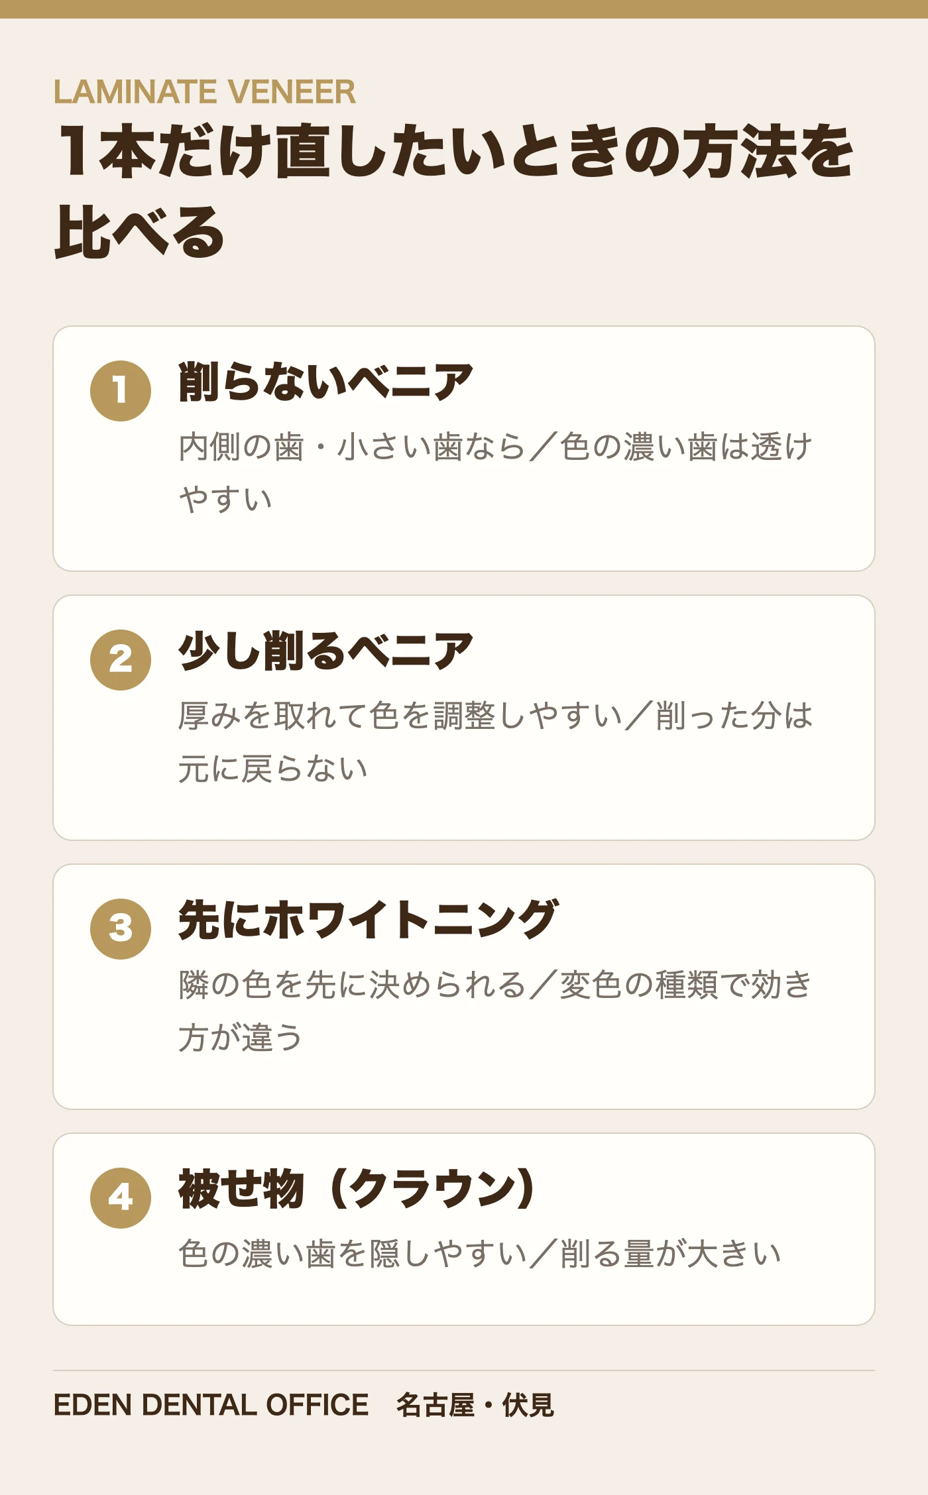Select the 先にホワイトニング heading

pyautogui.click(x=369, y=920)
